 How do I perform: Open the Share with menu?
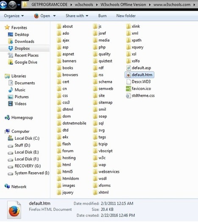(77, 16)
